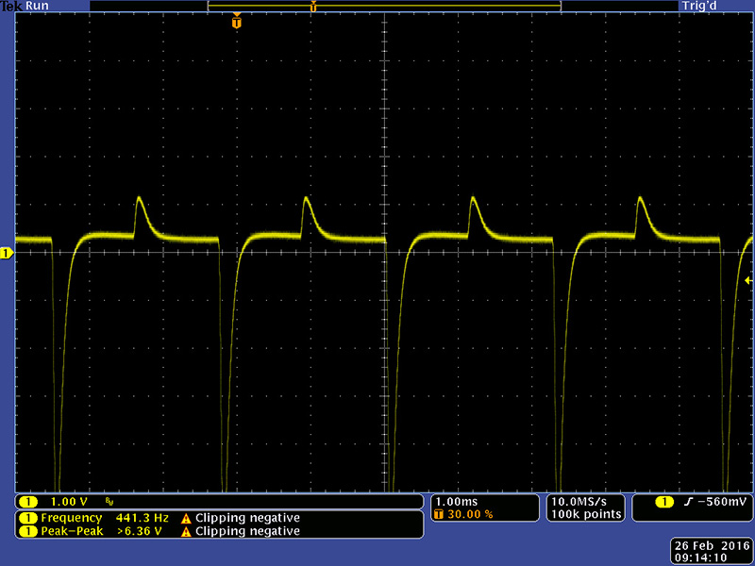Click the warning icon in Frequency row
The image size is (755, 566).
tap(186, 518)
